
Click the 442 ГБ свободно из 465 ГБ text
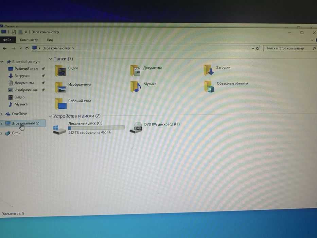90,133
